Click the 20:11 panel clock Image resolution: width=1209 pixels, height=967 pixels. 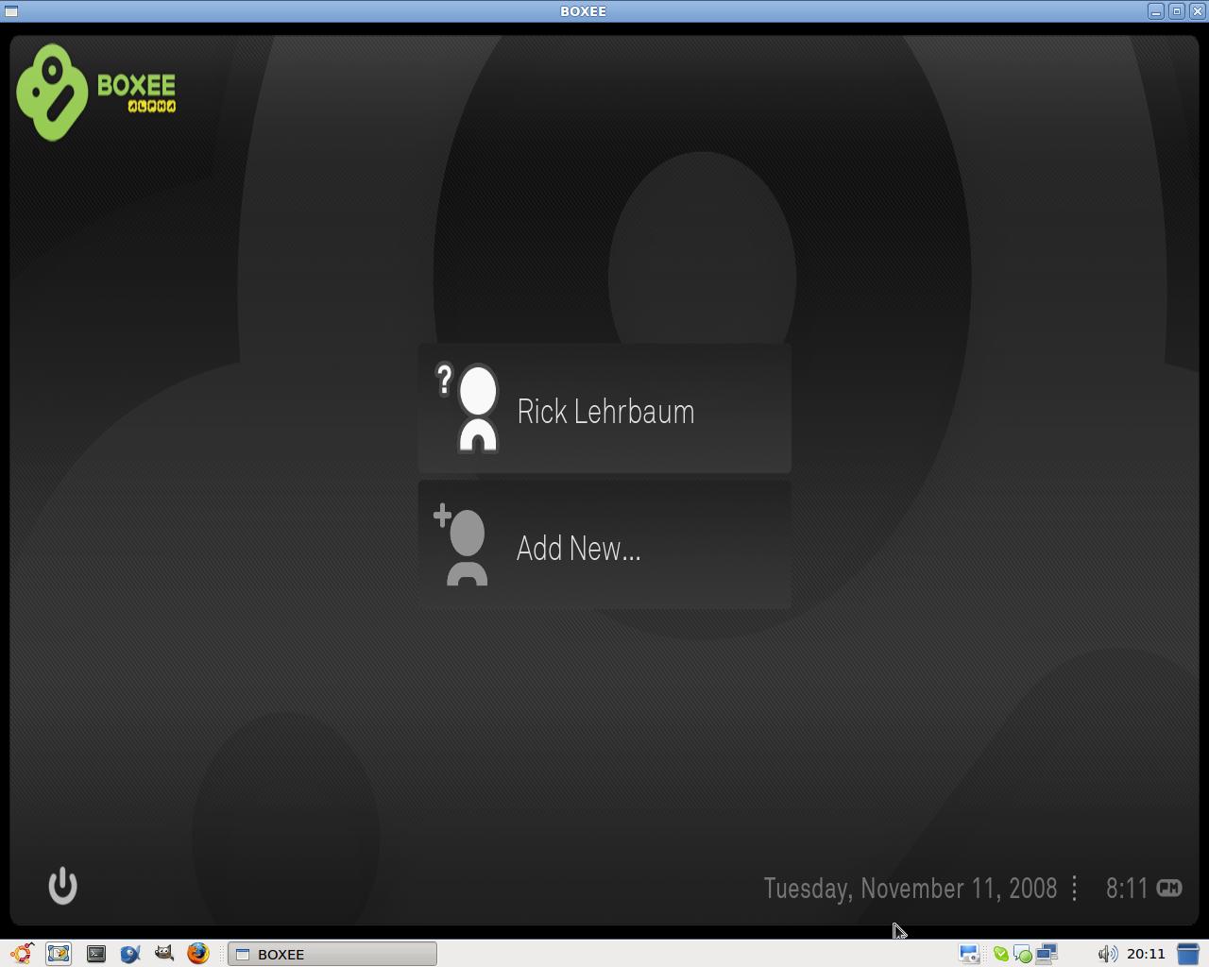pyautogui.click(x=1146, y=954)
